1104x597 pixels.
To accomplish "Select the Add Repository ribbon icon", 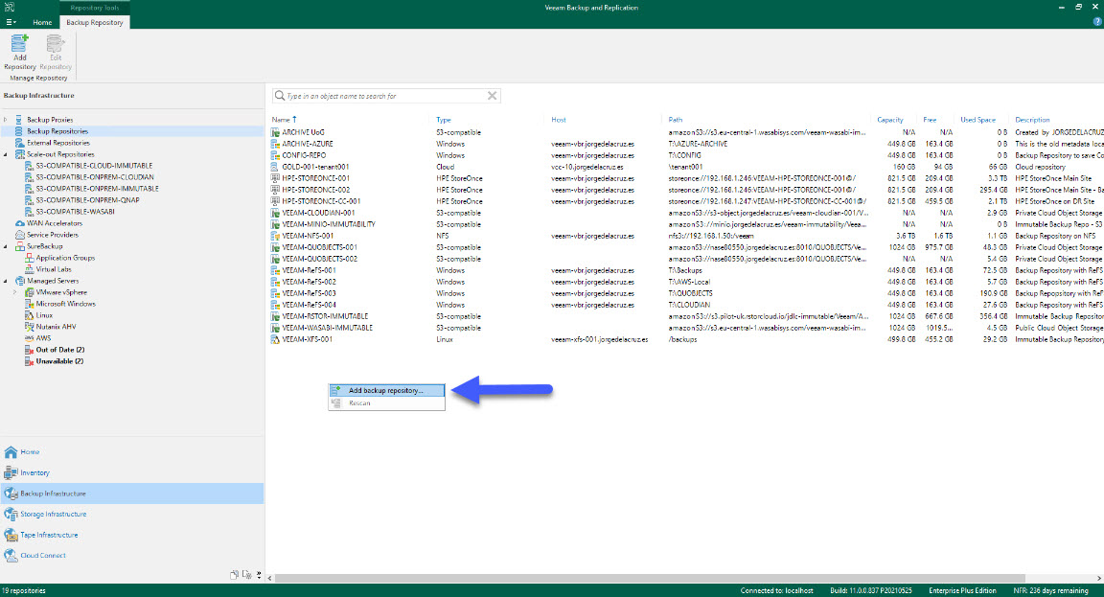I will coord(19,49).
